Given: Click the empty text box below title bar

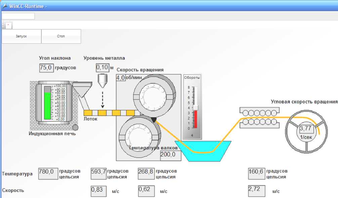Looking at the screenshot, I should click(18, 16).
